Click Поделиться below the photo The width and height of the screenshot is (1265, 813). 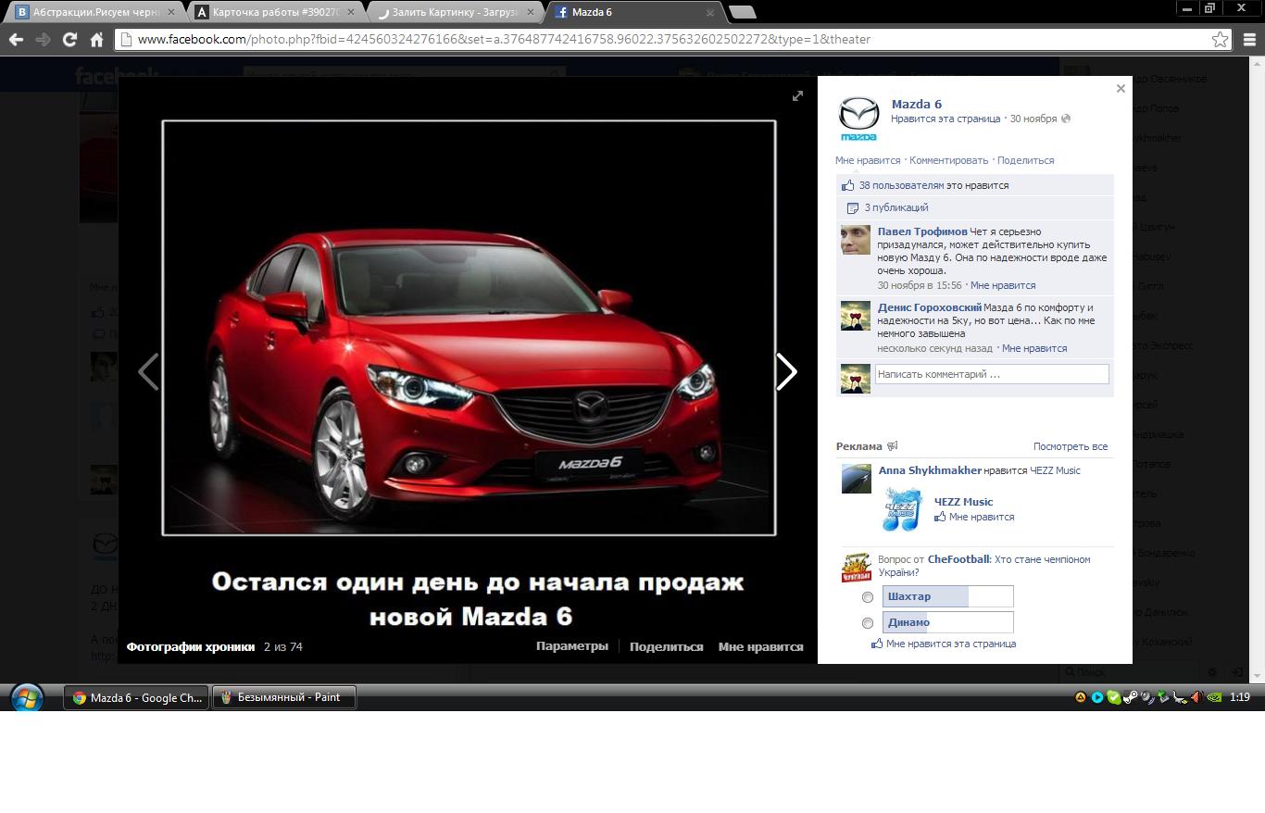coord(666,646)
